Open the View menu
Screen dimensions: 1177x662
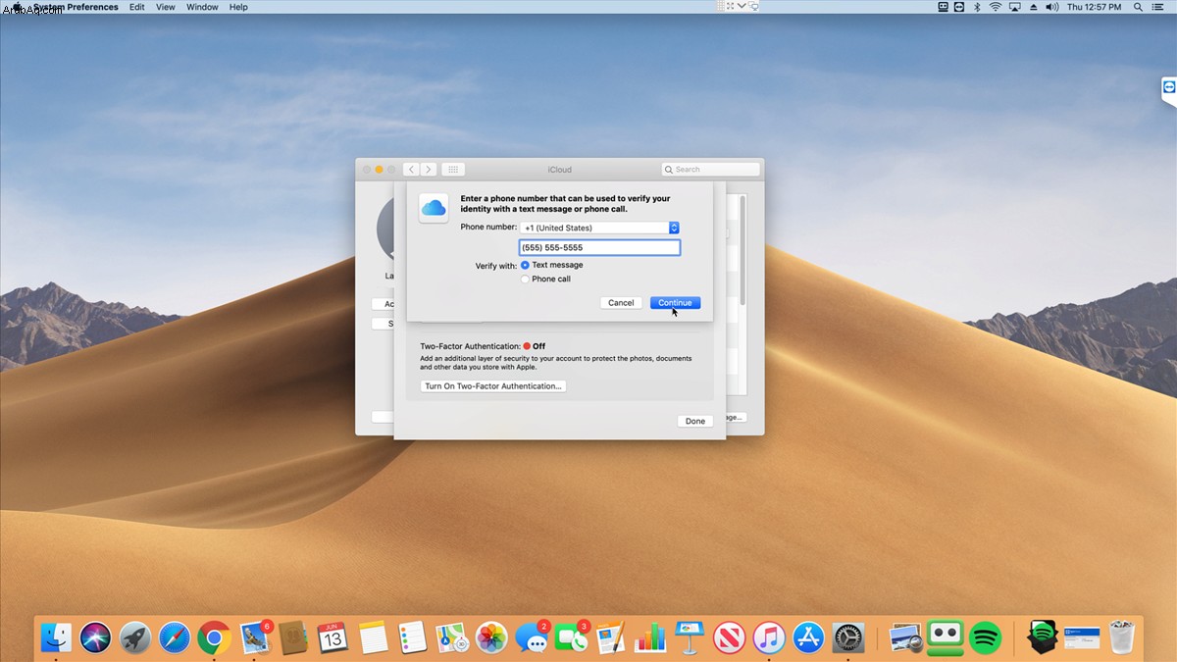tap(166, 7)
